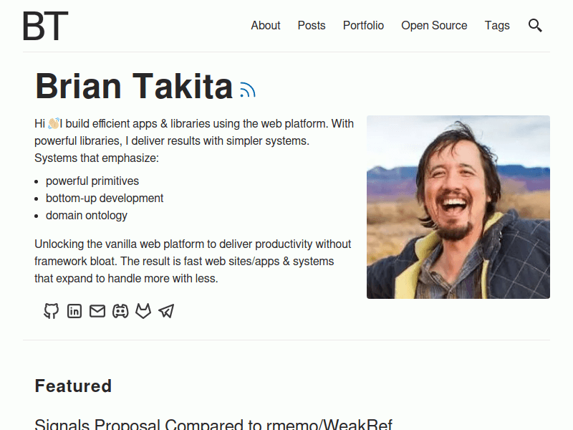Viewport: 573px width, 430px height.
Task: Visit the Open Source page
Action: (434, 25)
